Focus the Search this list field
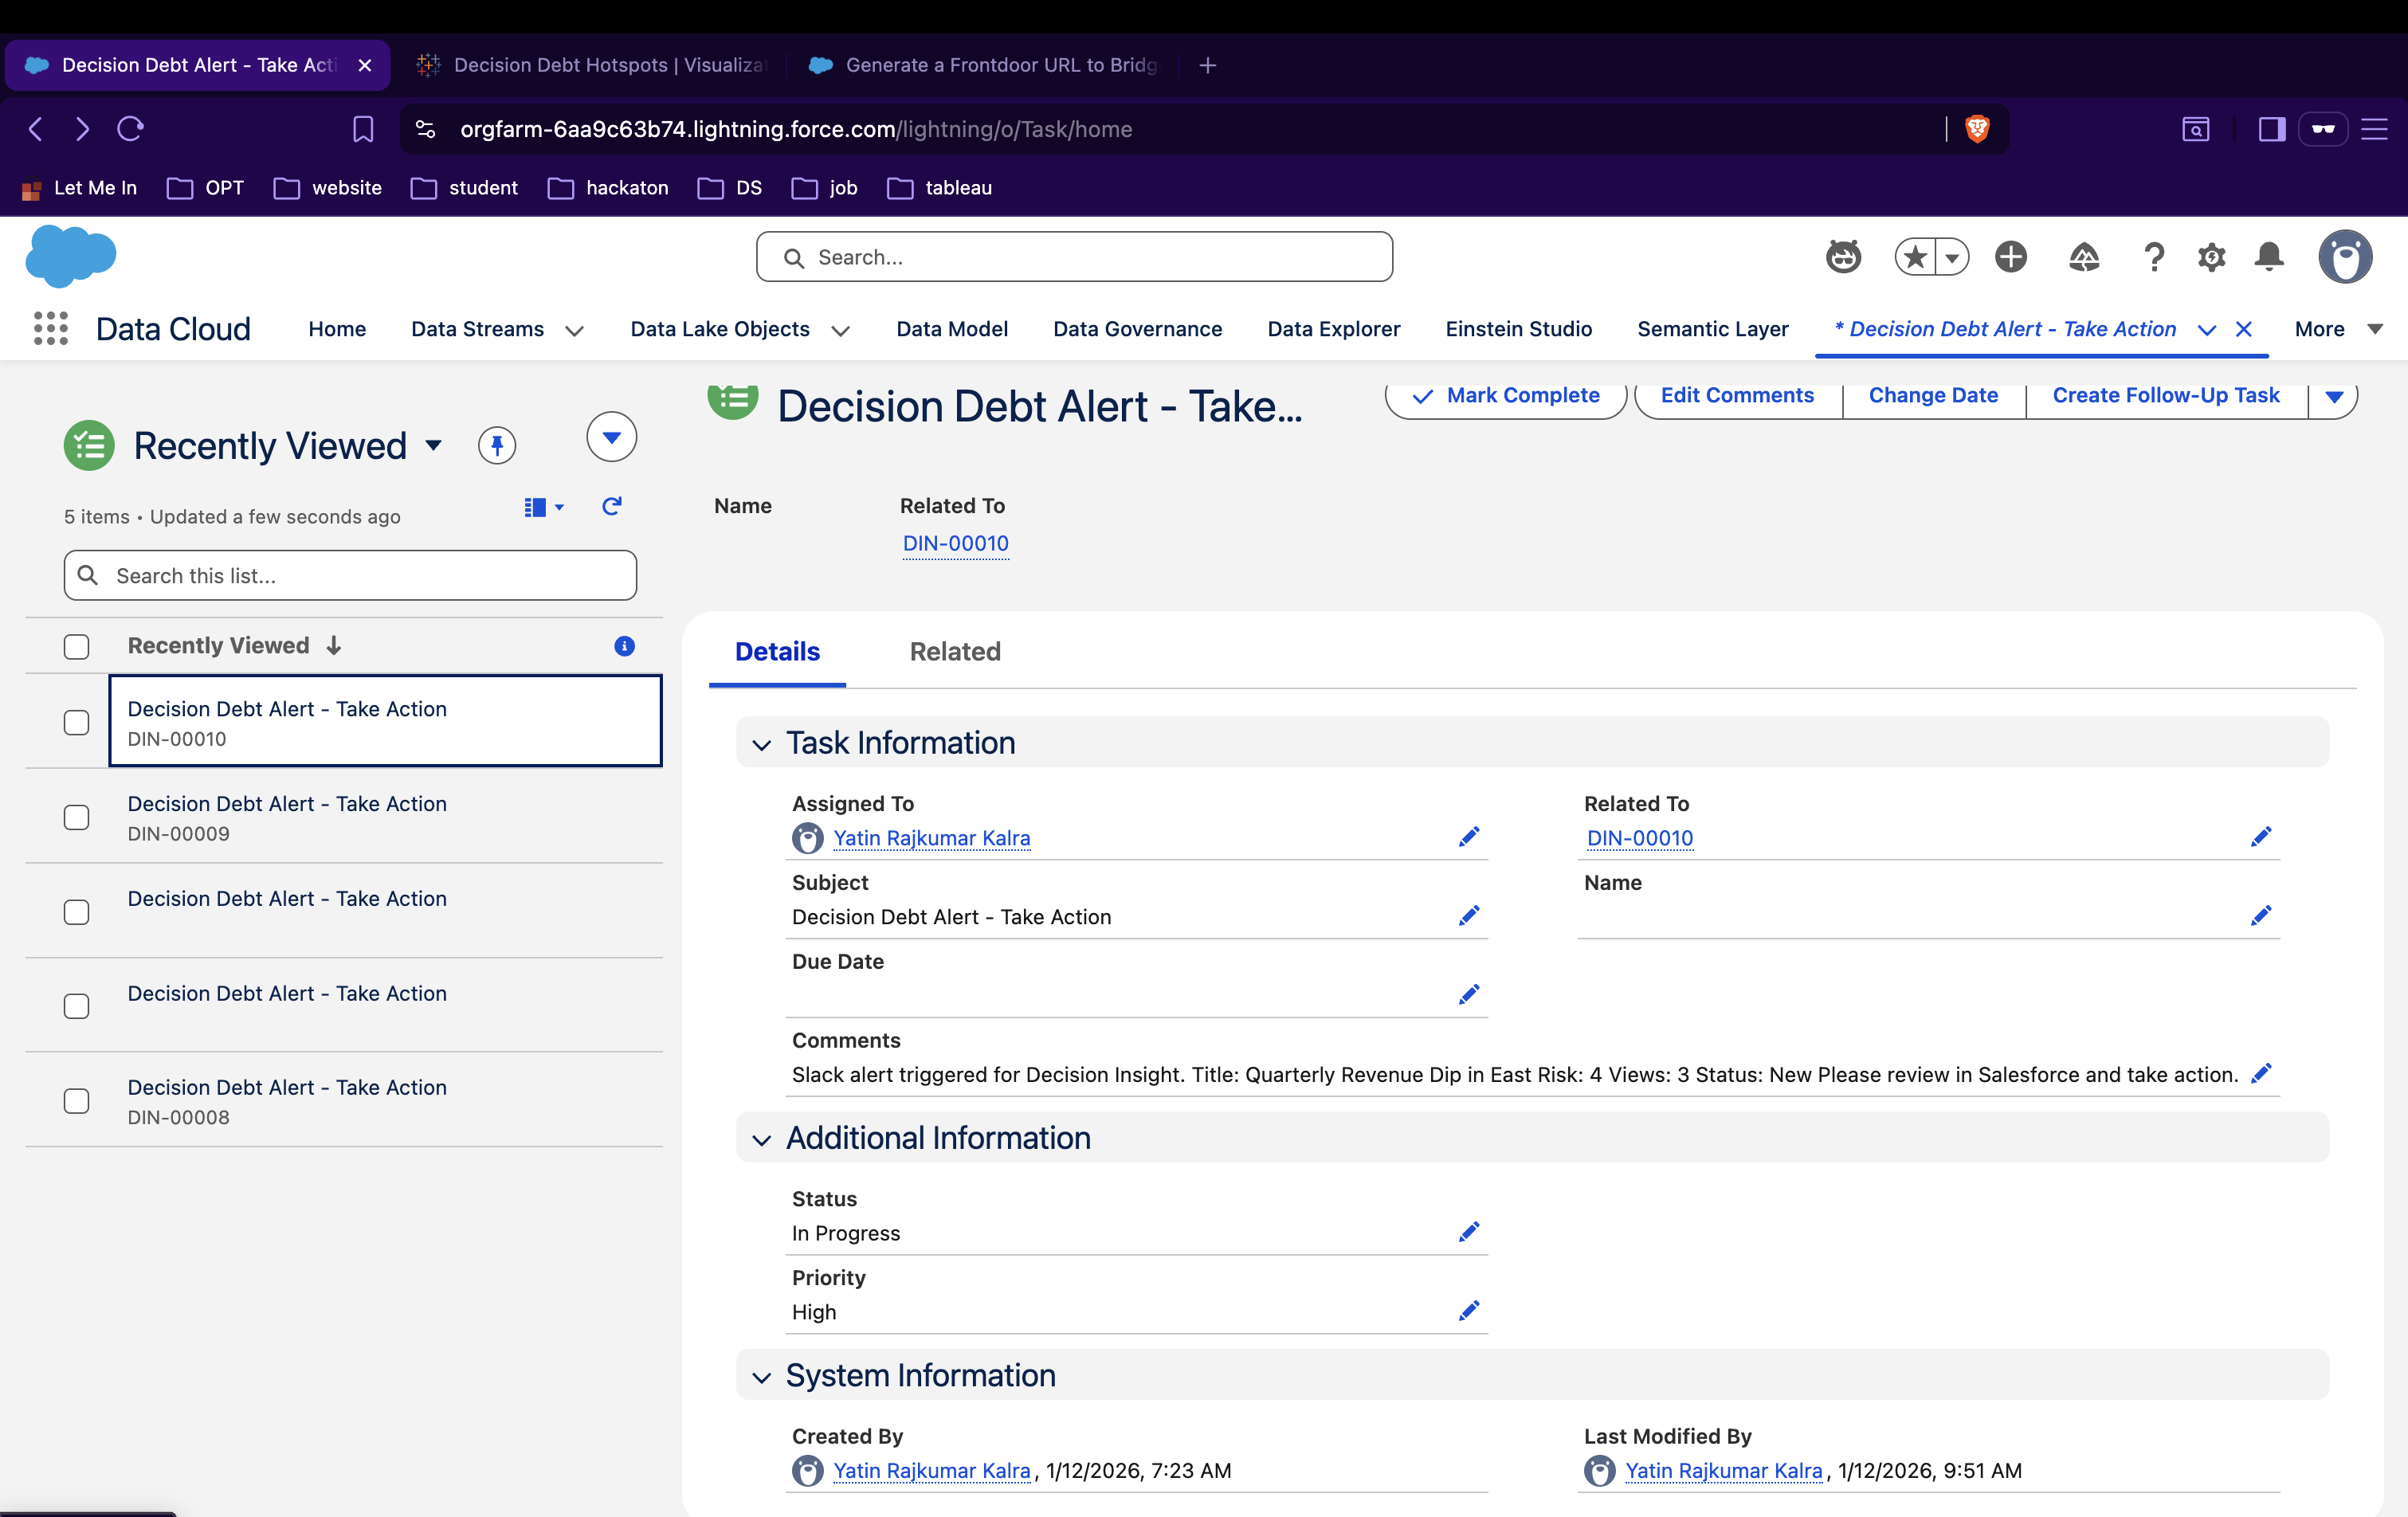2408x1517 pixels. click(x=350, y=576)
